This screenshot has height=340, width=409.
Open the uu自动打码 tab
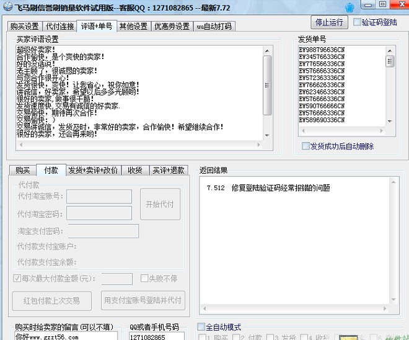point(214,27)
